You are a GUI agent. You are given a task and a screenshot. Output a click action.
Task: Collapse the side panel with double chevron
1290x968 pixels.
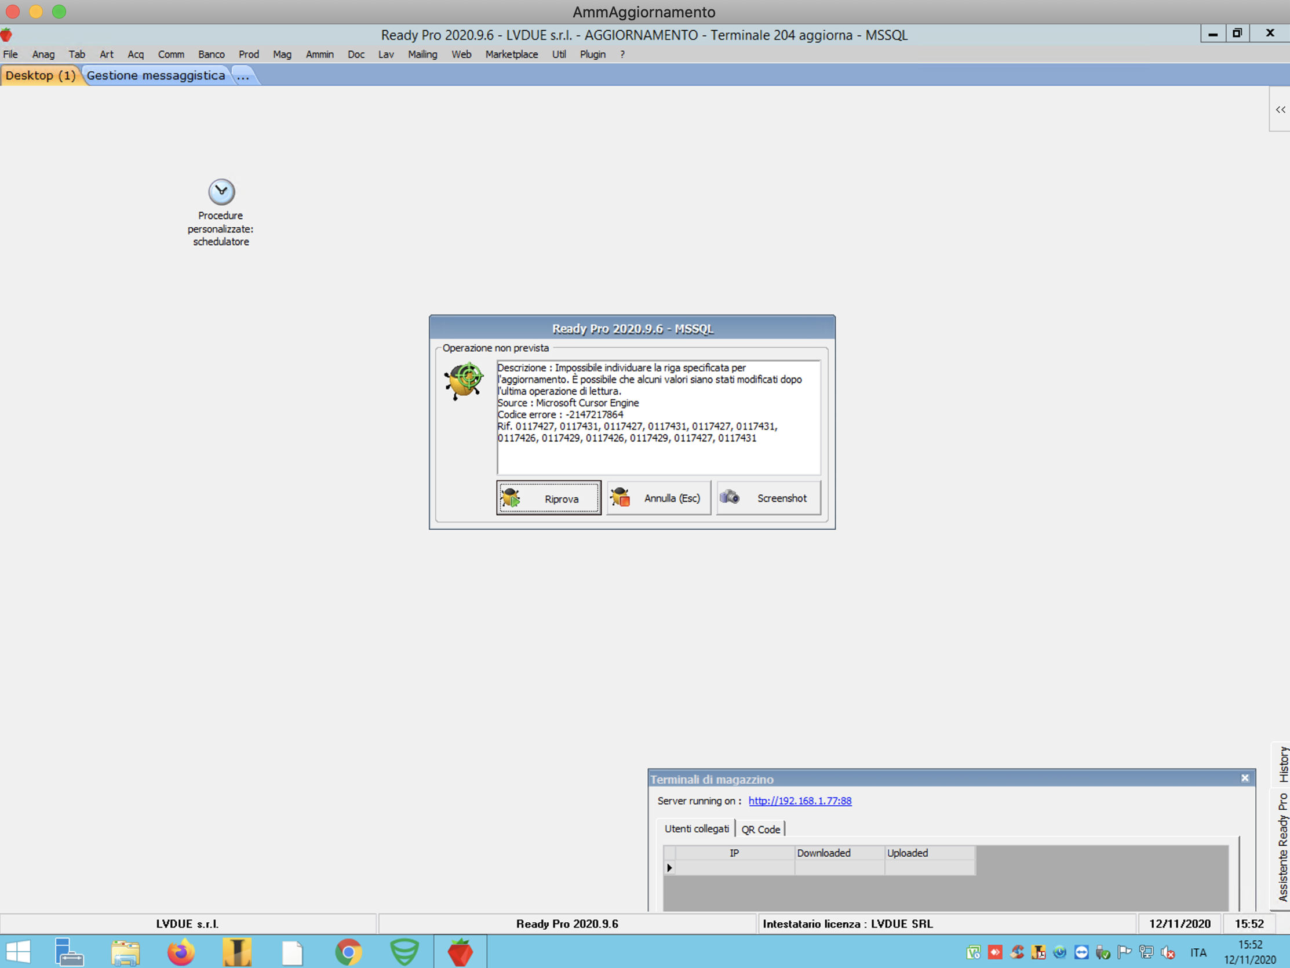click(x=1280, y=110)
